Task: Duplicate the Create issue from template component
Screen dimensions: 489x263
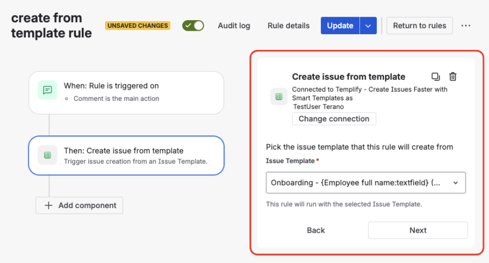Action: coord(435,77)
